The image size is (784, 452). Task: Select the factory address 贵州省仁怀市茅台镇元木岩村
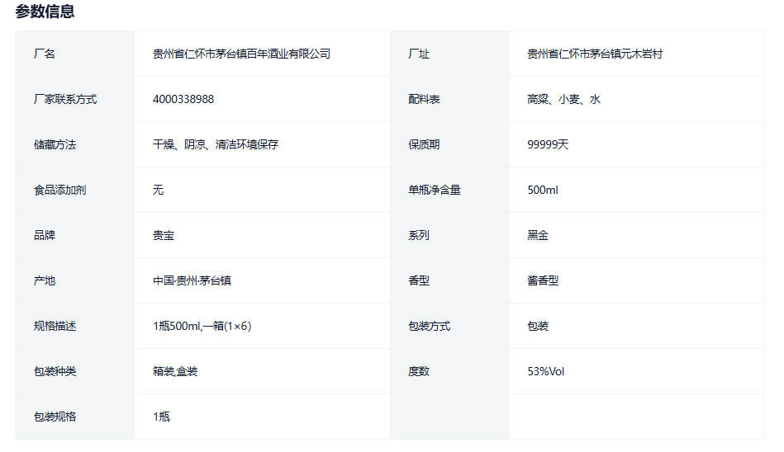(x=595, y=54)
